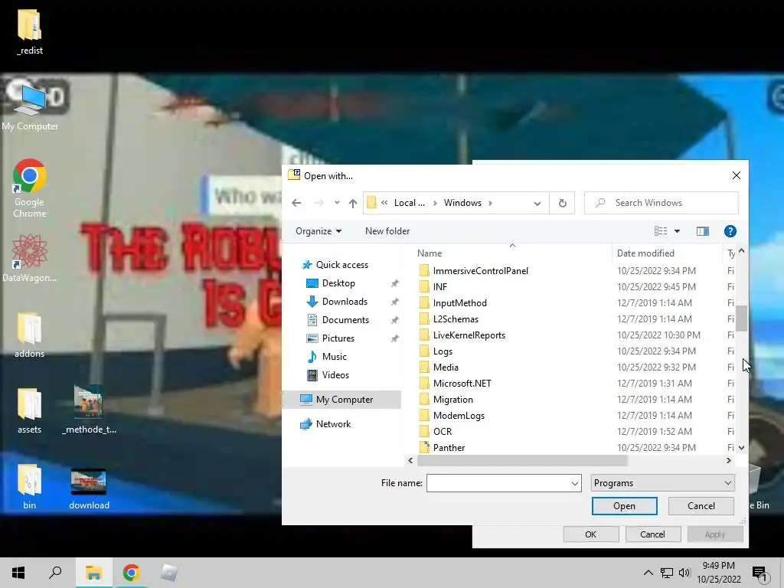Select the _methode_t desktop file
The width and height of the screenshot is (784, 588).
(89, 410)
